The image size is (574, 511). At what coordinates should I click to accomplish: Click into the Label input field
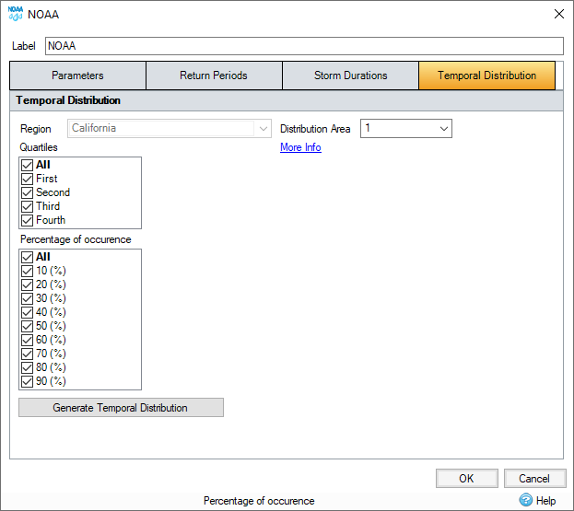tap(304, 46)
